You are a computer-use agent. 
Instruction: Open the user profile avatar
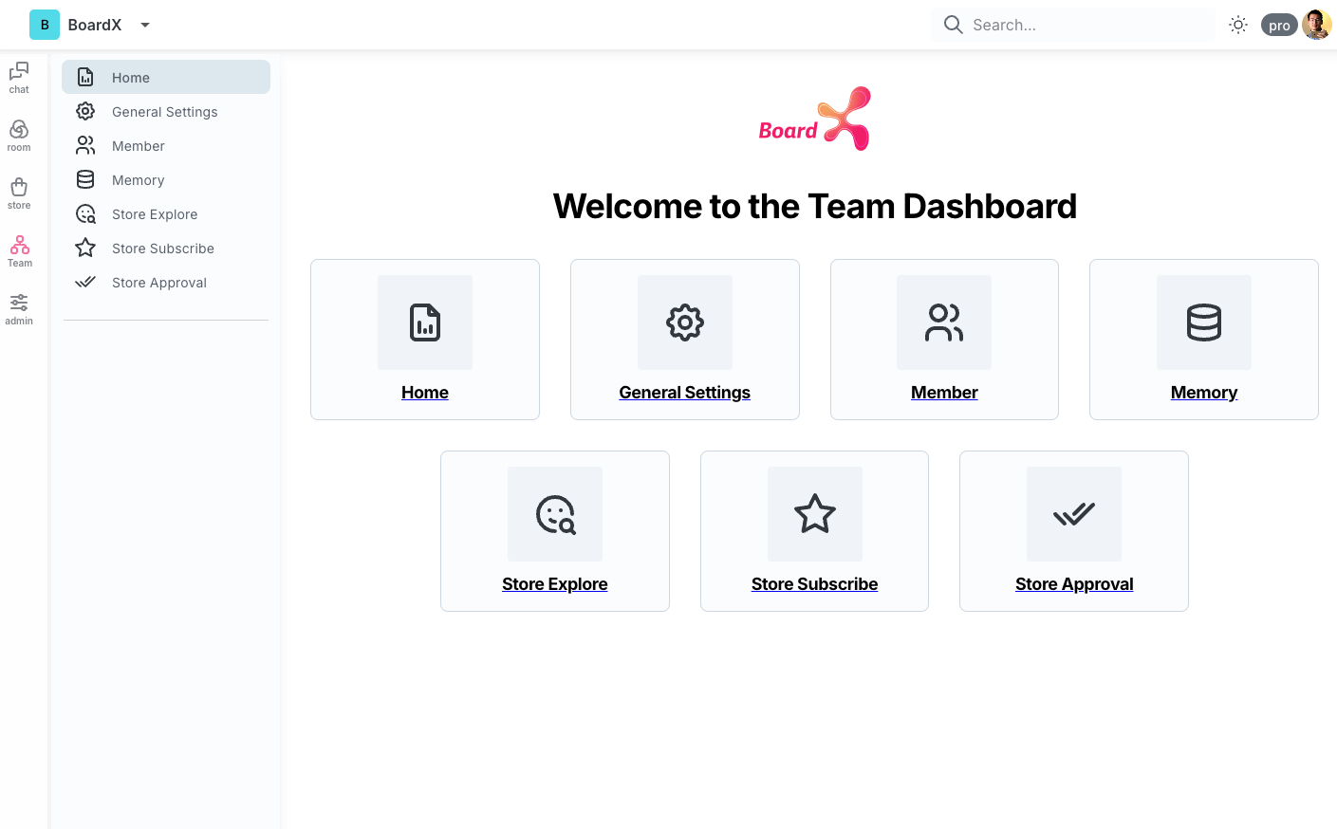click(x=1317, y=25)
